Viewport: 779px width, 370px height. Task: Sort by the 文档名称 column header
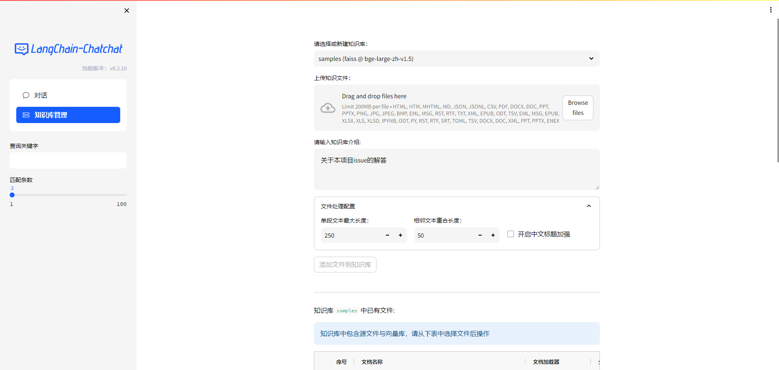(x=372, y=361)
